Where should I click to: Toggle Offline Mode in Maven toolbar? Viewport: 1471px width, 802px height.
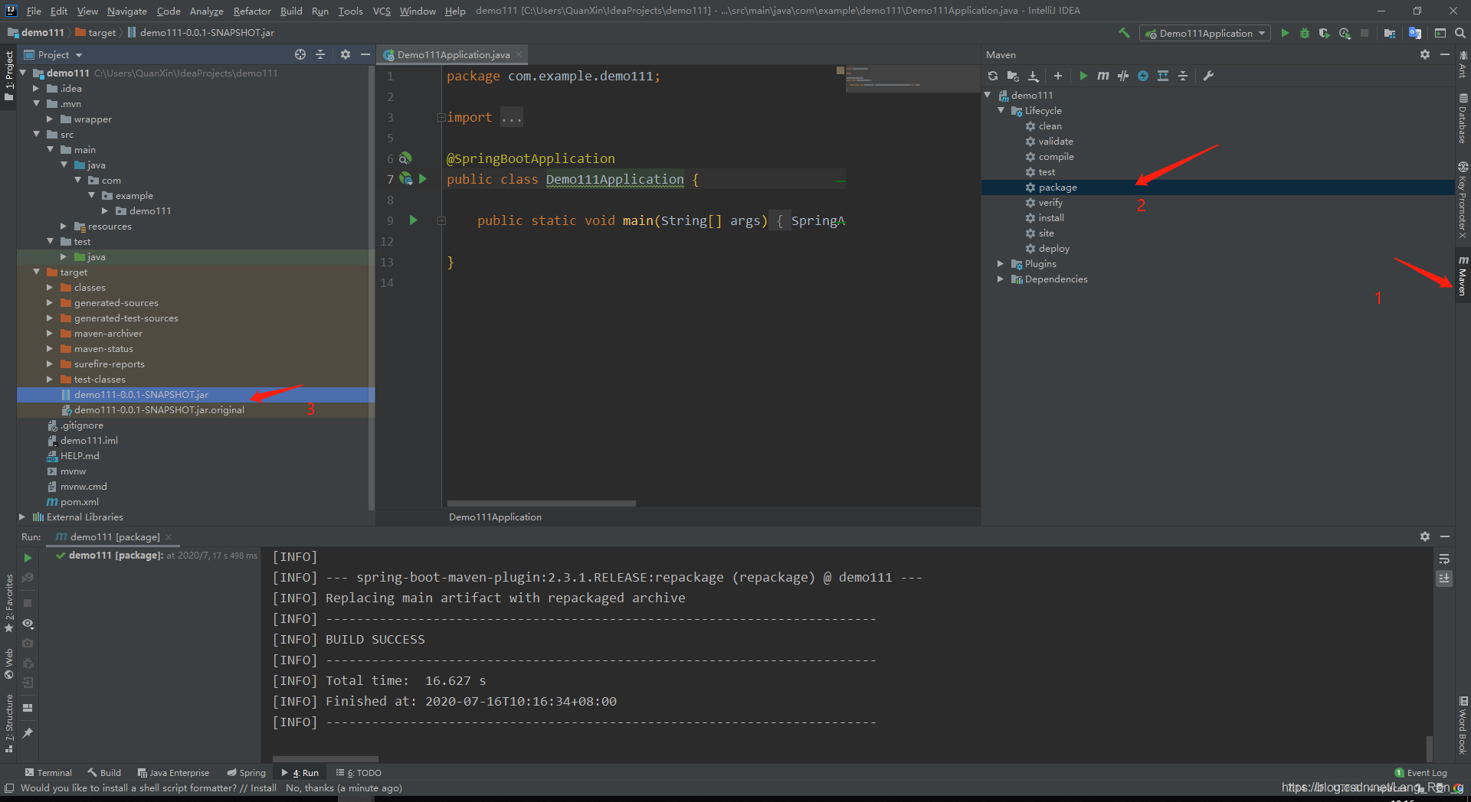coord(1122,76)
